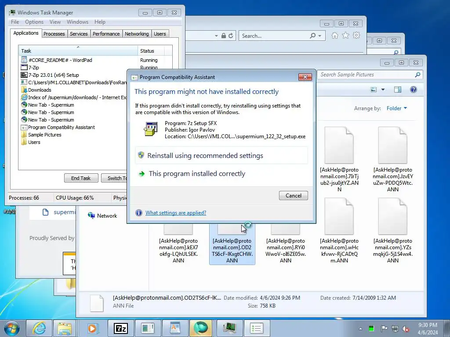Viewport: 450px width, 337px height.
Task: Open Task Manager Options menu
Action: [34, 22]
